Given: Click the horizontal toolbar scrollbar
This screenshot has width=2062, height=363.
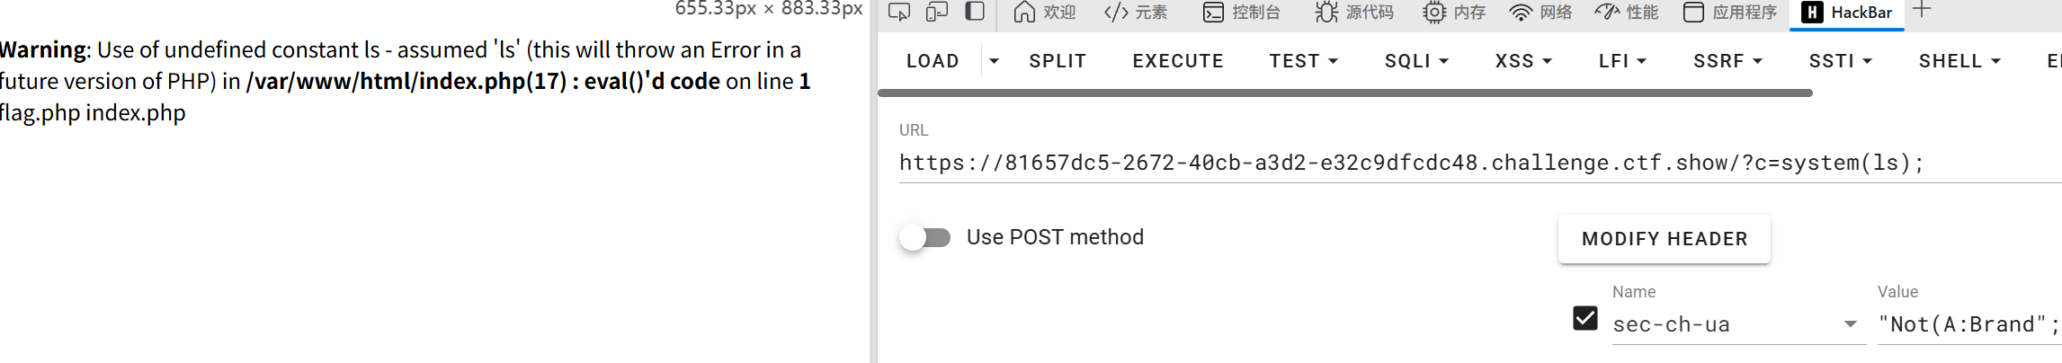Looking at the screenshot, I should pos(1344,93).
